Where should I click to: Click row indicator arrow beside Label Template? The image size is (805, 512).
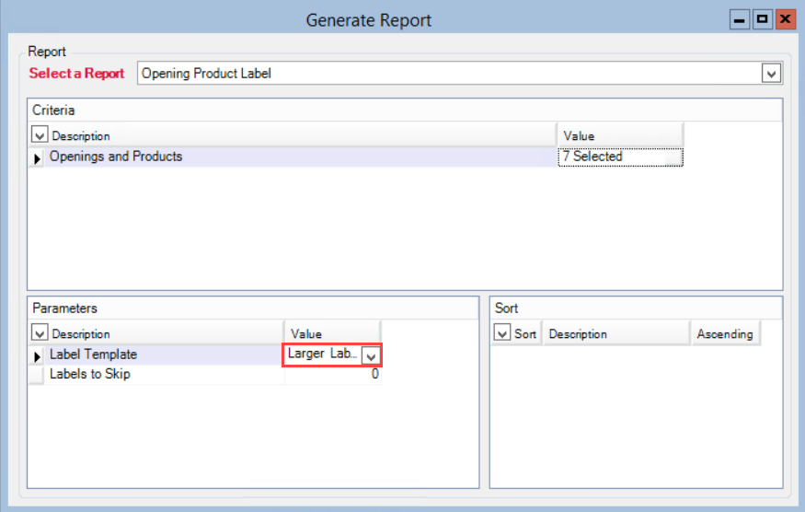coord(37,355)
